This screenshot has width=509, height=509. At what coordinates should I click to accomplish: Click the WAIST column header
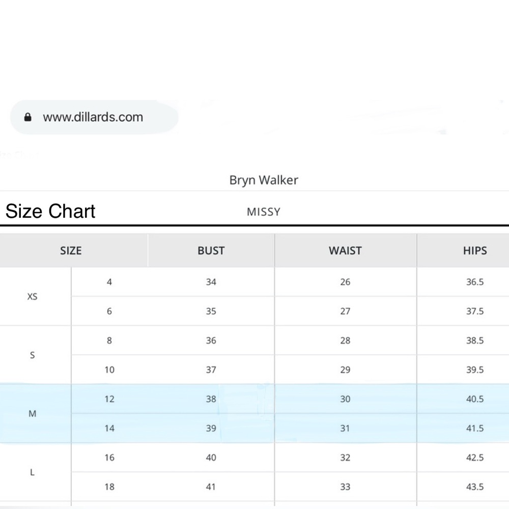[346, 250]
